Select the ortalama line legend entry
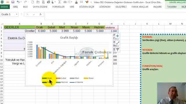Viewport: 186px width, 104px height. (x=76, y=82)
